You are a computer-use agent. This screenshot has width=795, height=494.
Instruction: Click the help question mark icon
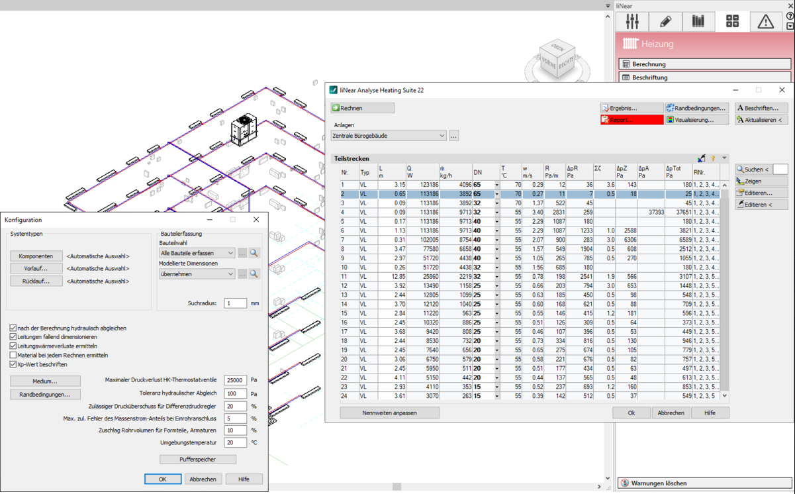[790, 17]
